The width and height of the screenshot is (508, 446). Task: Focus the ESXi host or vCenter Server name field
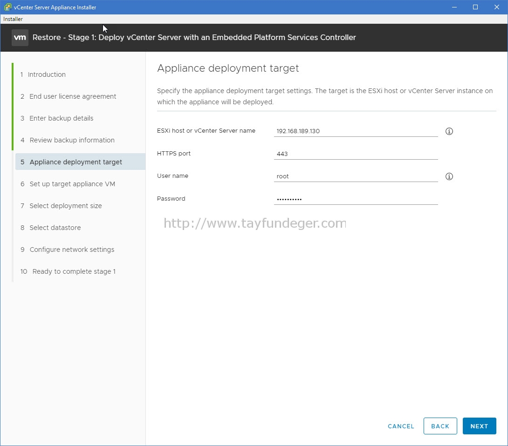(356, 131)
